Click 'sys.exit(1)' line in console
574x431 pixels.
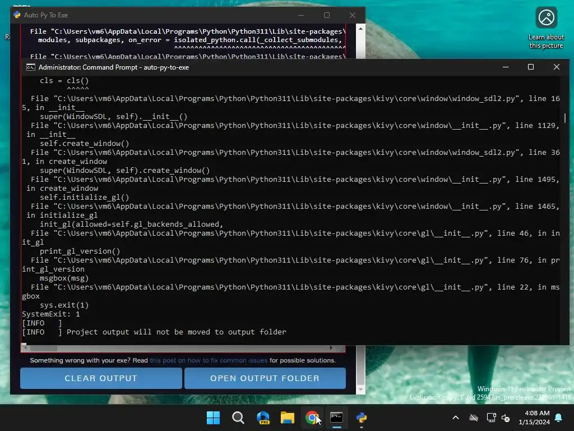pyautogui.click(x=64, y=305)
